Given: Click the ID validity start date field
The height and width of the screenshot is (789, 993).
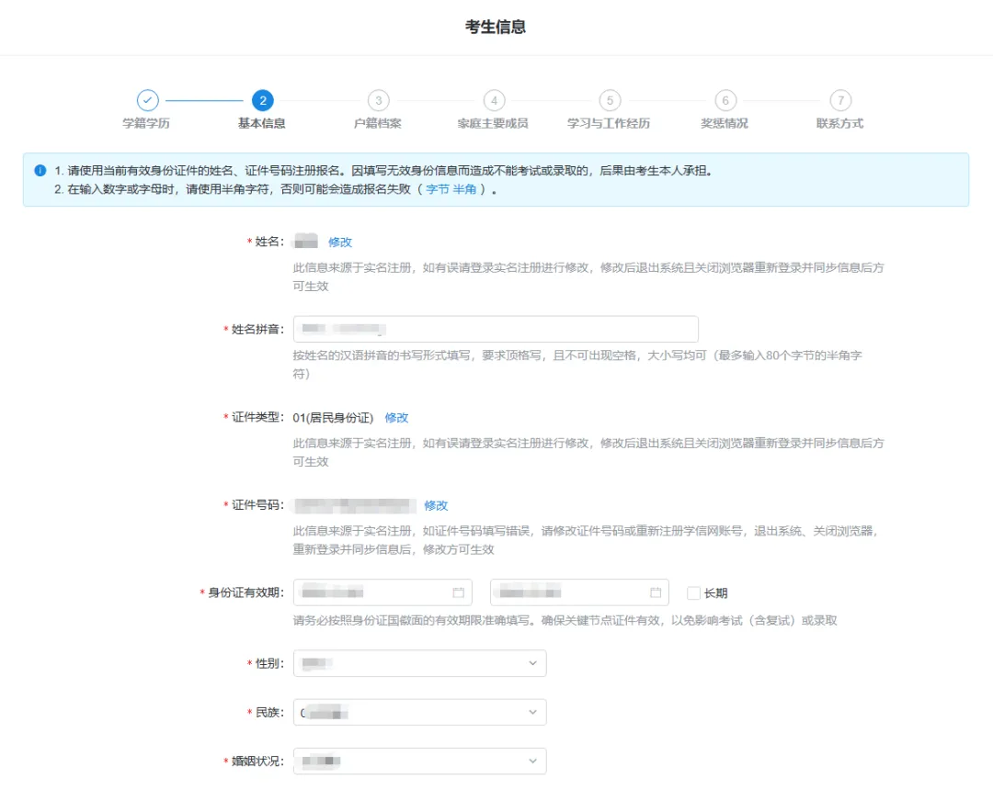Looking at the screenshot, I should [x=382, y=592].
